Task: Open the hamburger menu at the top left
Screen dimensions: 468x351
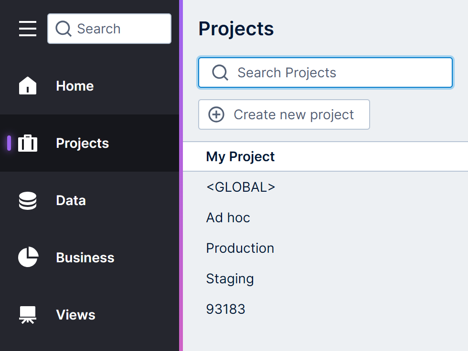Action: pyautogui.click(x=27, y=29)
